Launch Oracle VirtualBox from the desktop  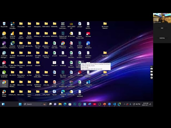click(x=12, y=24)
